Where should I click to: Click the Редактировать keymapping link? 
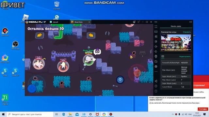[x=185, y=57]
